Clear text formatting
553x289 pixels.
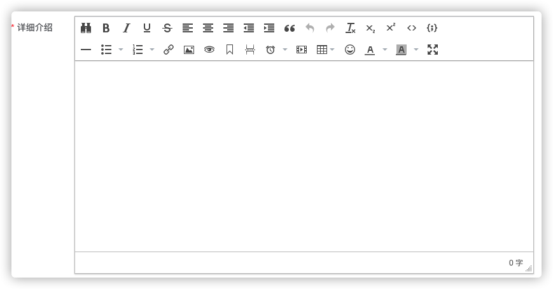point(351,28)
